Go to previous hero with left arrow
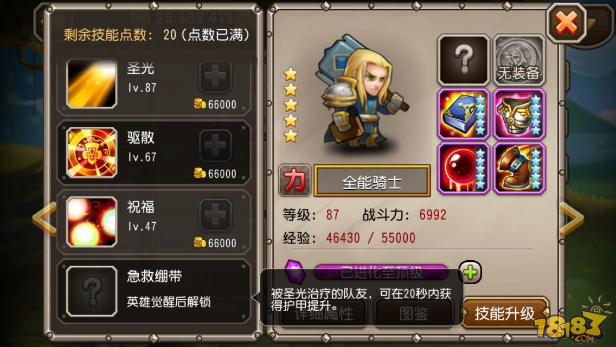 coord(44,219)
